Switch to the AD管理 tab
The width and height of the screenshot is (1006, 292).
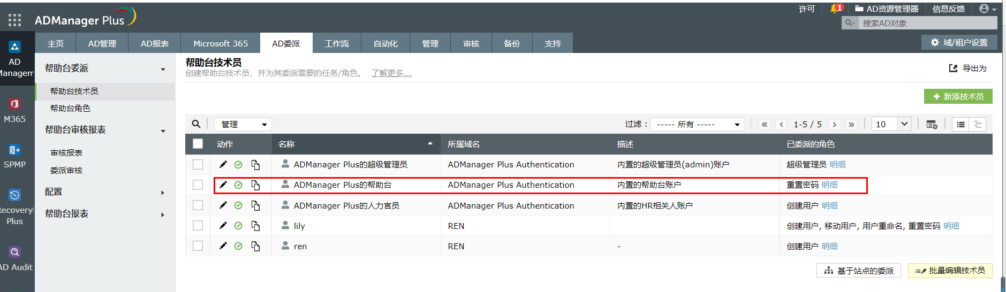102,43
